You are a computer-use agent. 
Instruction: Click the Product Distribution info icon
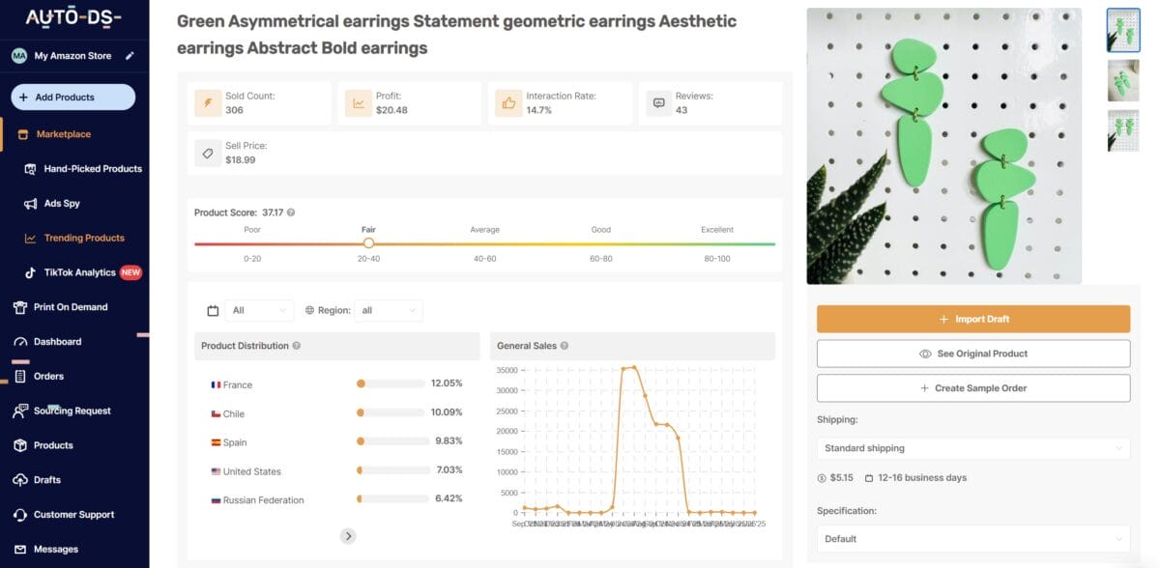coord(297,346)
